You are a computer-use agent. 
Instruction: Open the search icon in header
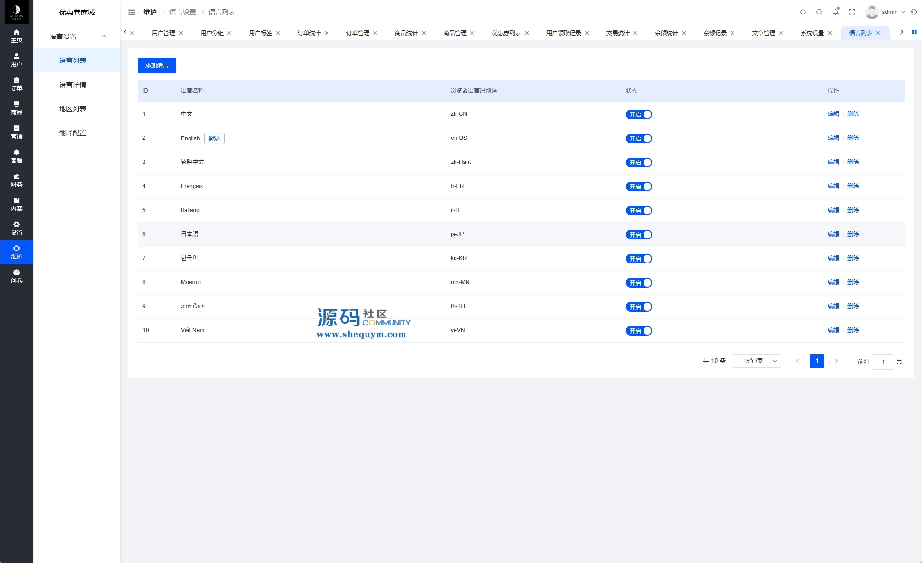pos(819,12)
